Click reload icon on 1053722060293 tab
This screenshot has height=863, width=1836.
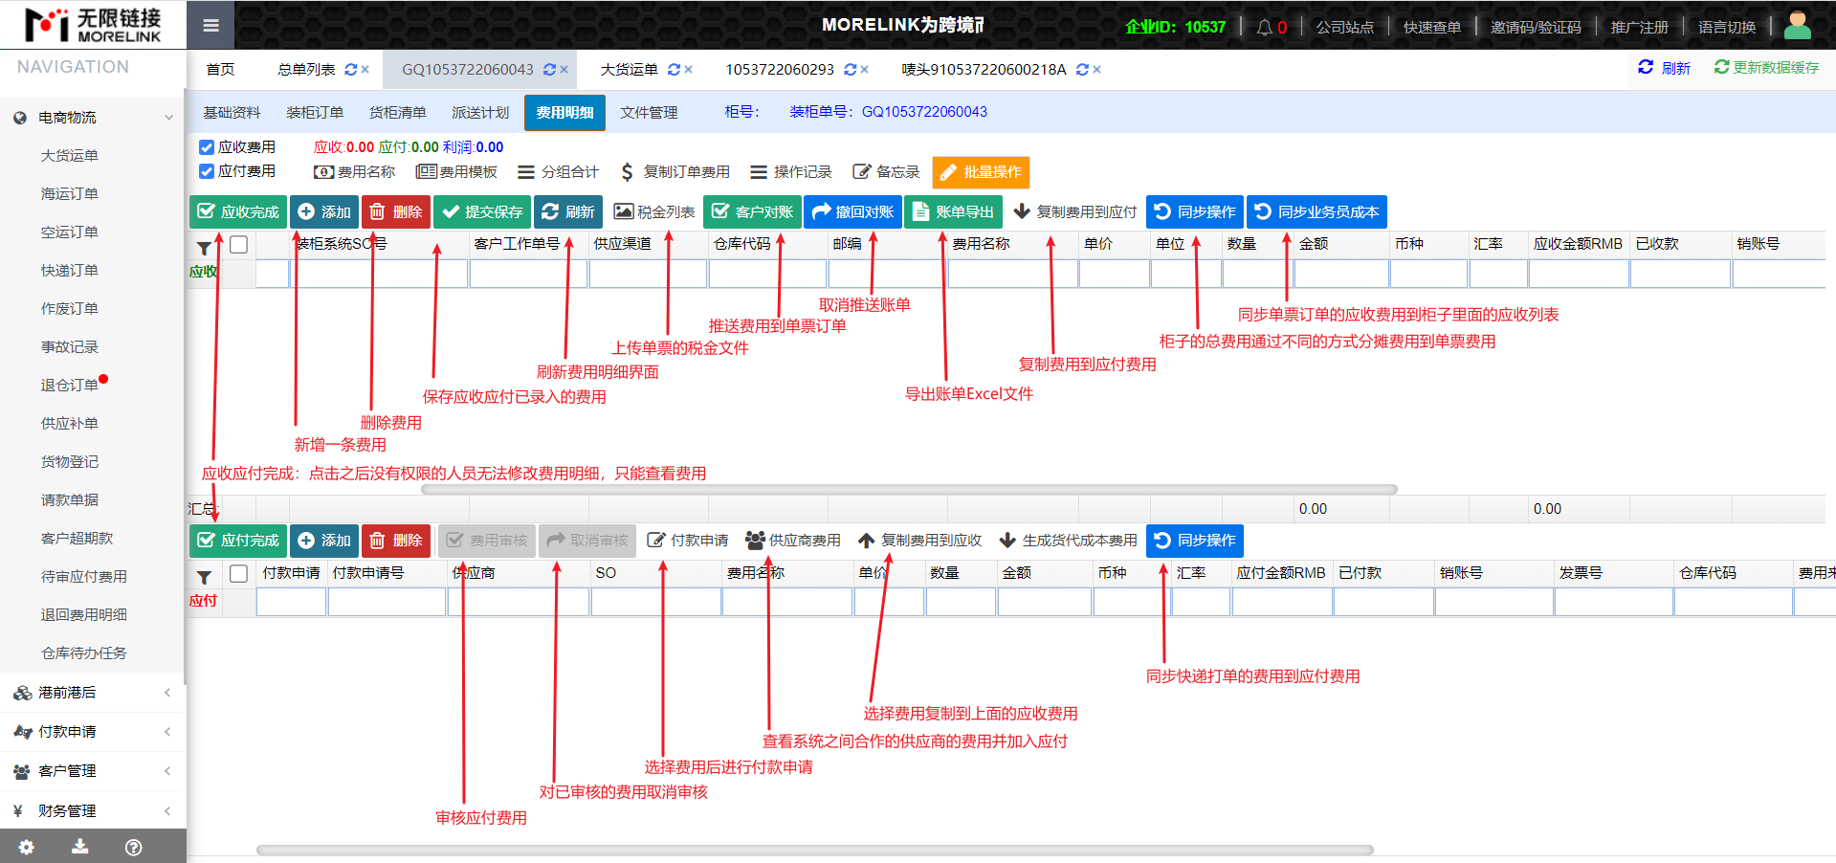850,70
